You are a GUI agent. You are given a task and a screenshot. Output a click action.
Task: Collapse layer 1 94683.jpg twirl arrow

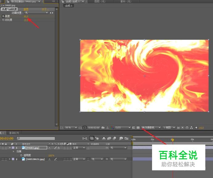10,148
